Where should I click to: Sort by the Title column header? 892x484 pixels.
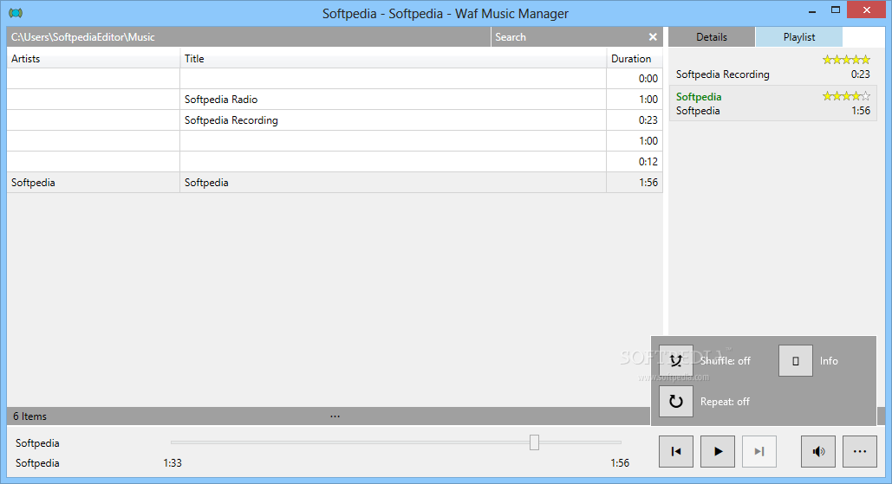(393, 59)
